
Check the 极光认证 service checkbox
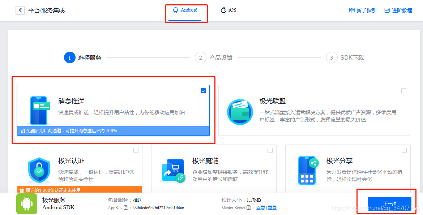(136, 150)
